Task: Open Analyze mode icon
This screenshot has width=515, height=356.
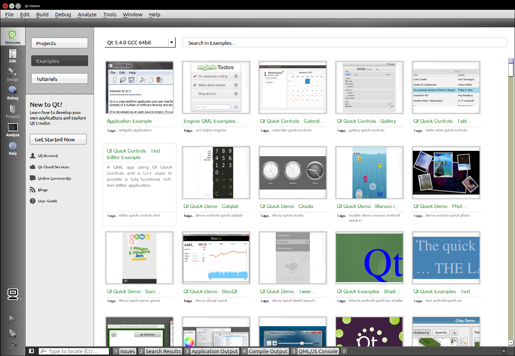Action: point(12,130)
